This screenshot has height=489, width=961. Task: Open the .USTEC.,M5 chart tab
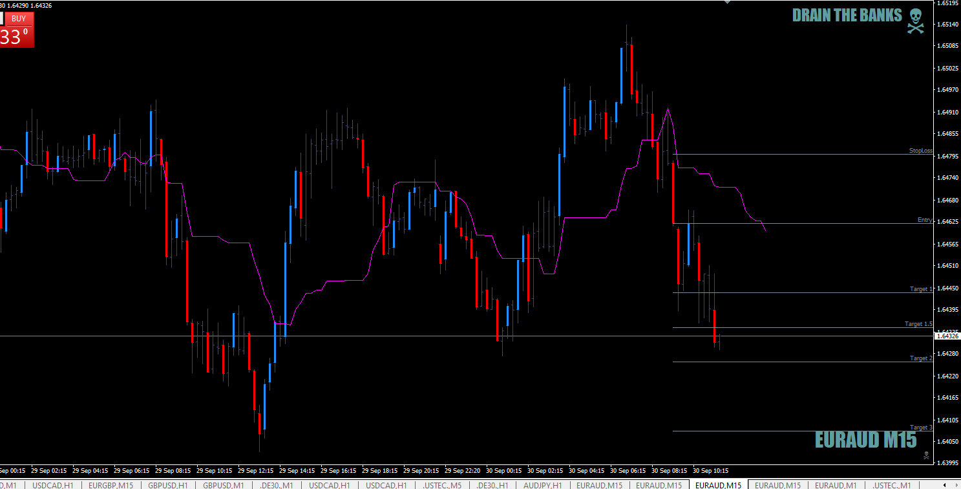(443, 485)
